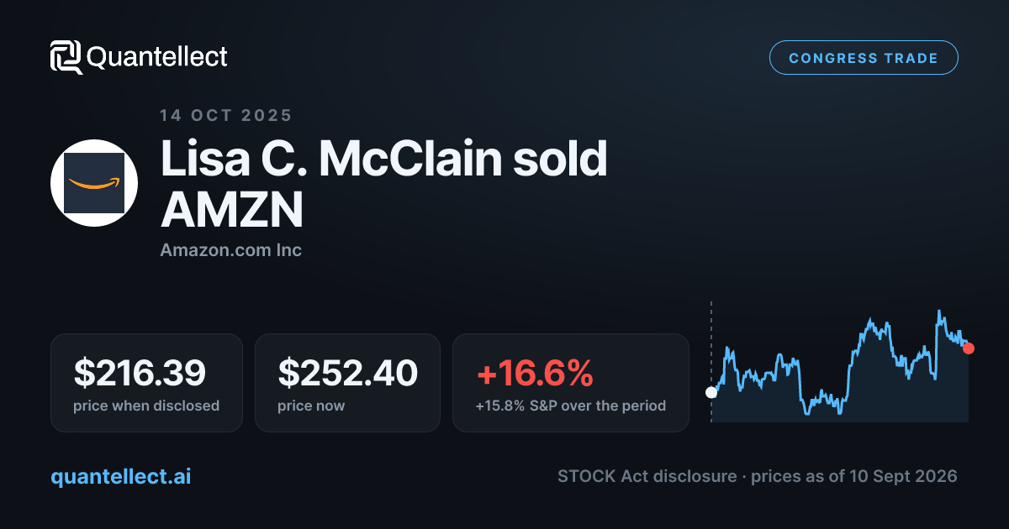Image resolution: width=1009 pixels, height=529 pixels.
Task: Click the +15.8% S&P comparison text
Action: [x=571, y=406]
